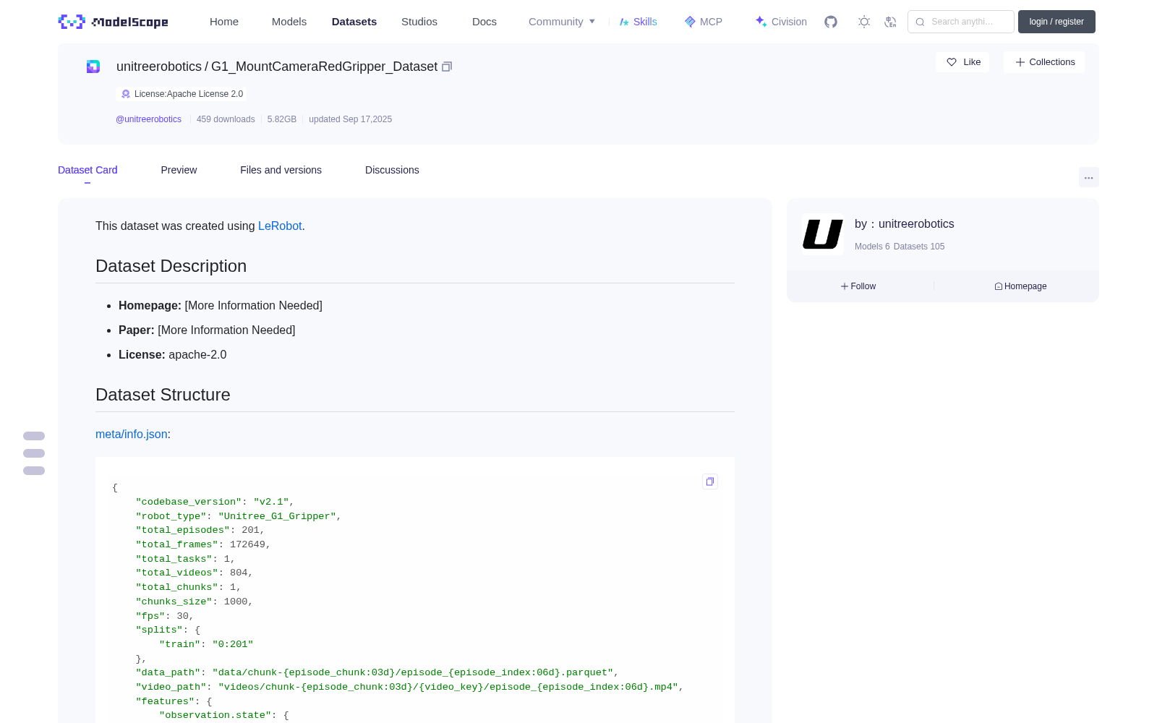Click the "video_path" line in code
The image size is (1157, 723).
coord(409,687)
